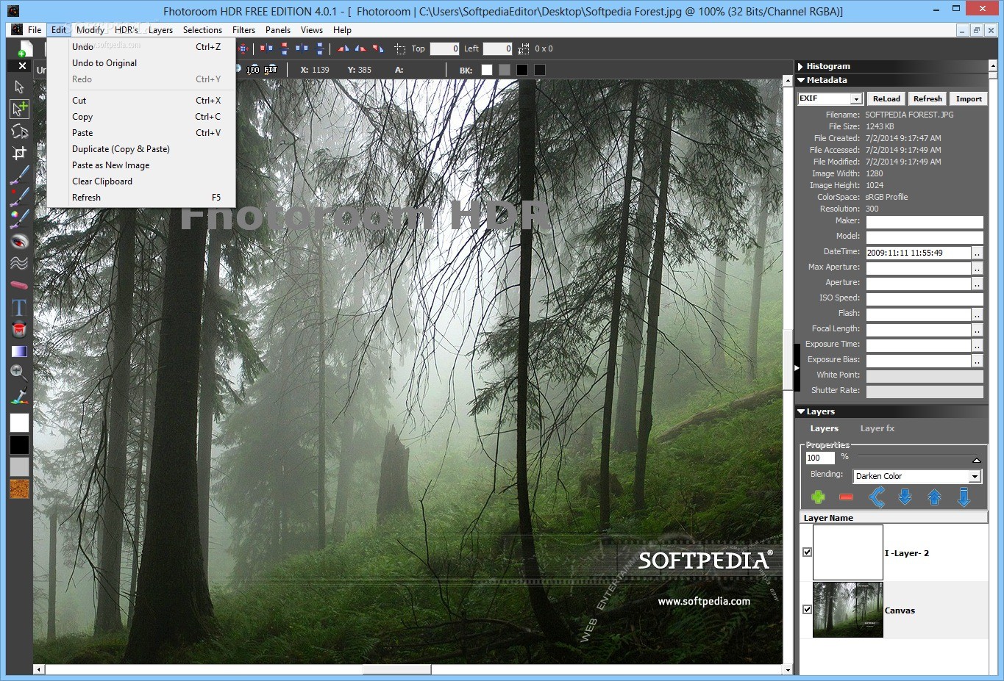Choose Duplicate (Copy & Paste) menu entry
Image resolution: width=1004 pixels, height=681 pixels.
click(141, 149)
